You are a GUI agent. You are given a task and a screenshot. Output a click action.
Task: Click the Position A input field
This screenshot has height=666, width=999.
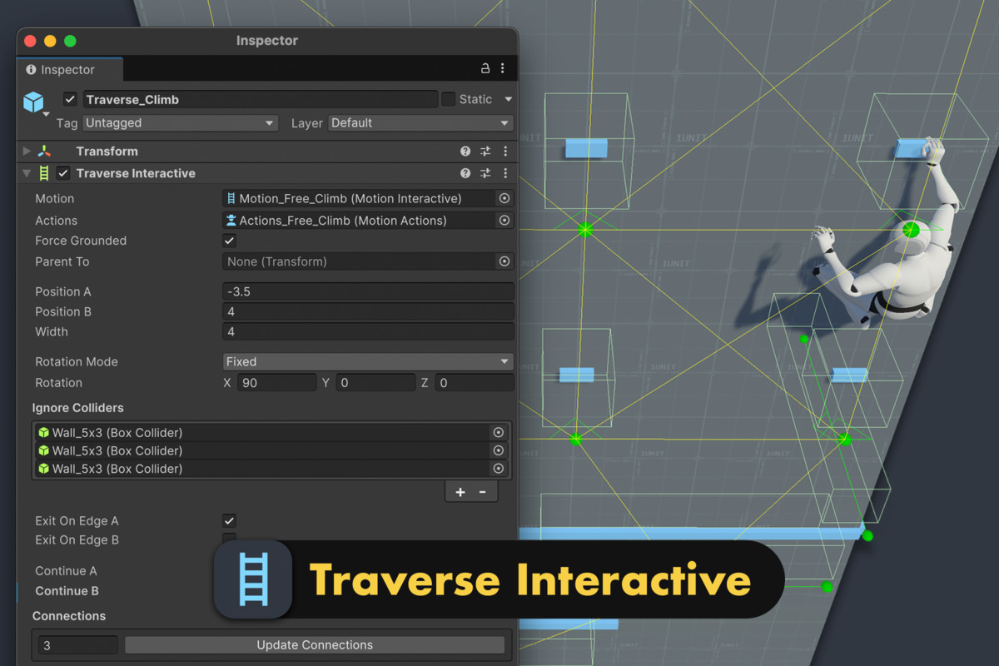[367, 291]
